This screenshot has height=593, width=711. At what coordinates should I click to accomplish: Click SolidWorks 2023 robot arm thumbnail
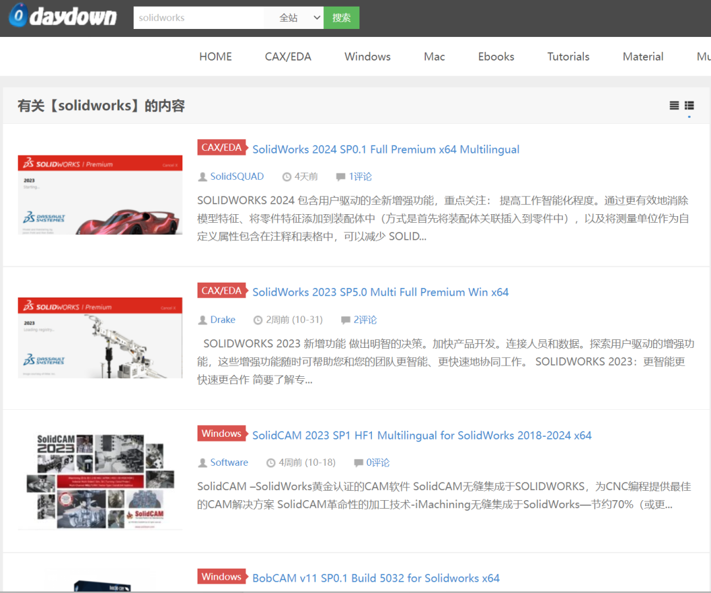tap(100, 338)
